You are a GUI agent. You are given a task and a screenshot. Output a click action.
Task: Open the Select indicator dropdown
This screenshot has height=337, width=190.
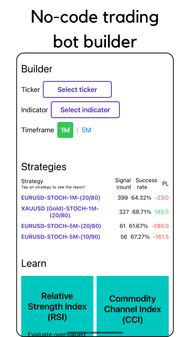(x=85, y=110)
